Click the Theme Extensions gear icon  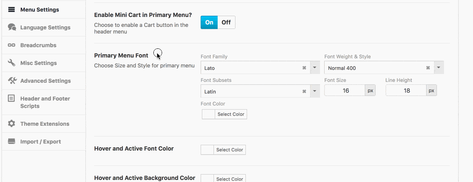coord(12,124)
